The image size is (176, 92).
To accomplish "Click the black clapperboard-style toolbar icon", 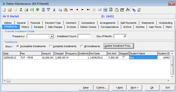I will pos(122,10).
